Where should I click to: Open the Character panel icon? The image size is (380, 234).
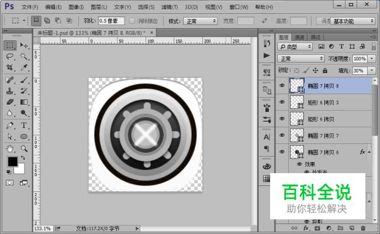click(267, 137)
